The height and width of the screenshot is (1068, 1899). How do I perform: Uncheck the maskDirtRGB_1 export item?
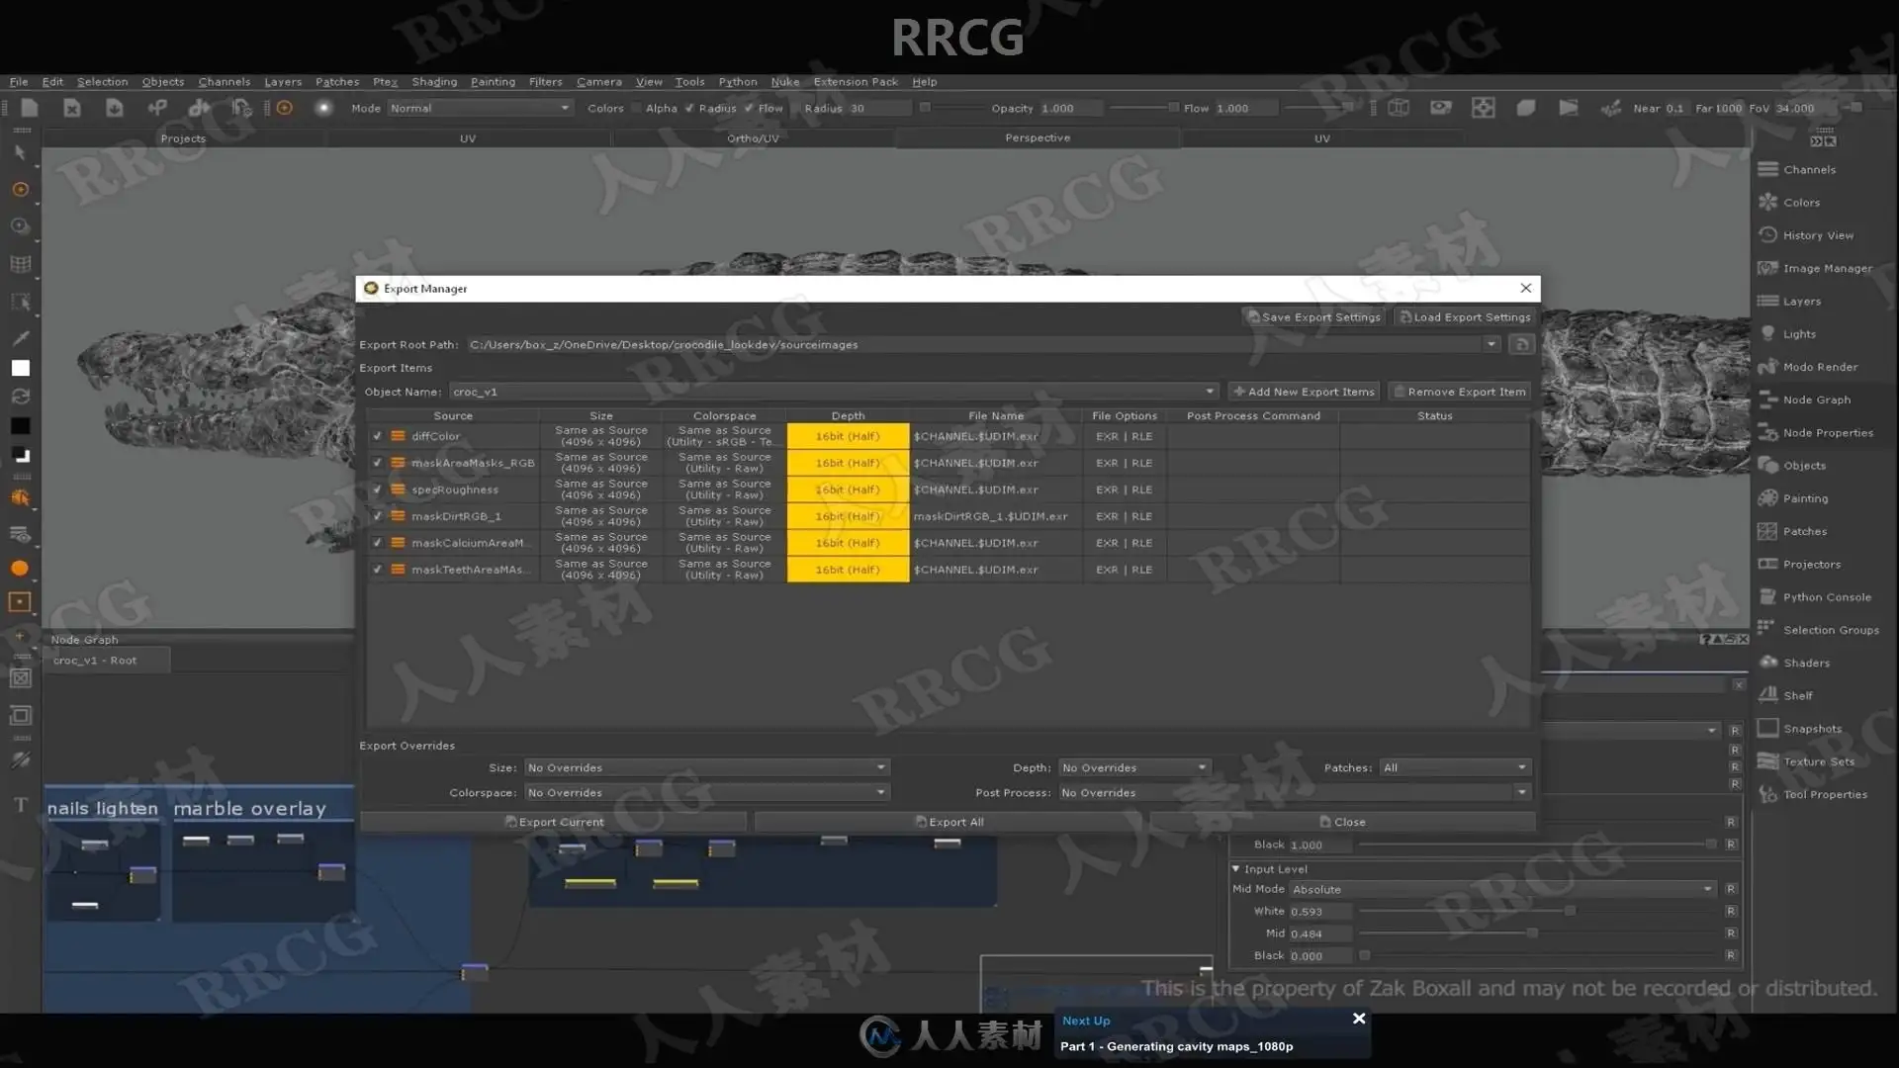[377, 516]
